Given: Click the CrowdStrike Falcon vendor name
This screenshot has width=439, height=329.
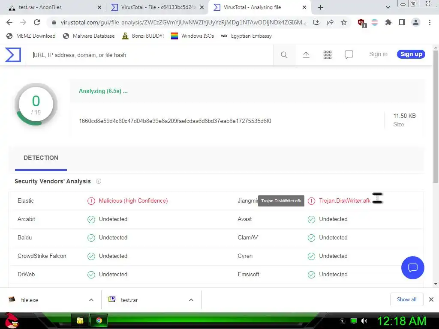Looking at the screenshot, I should coord(42,256).
